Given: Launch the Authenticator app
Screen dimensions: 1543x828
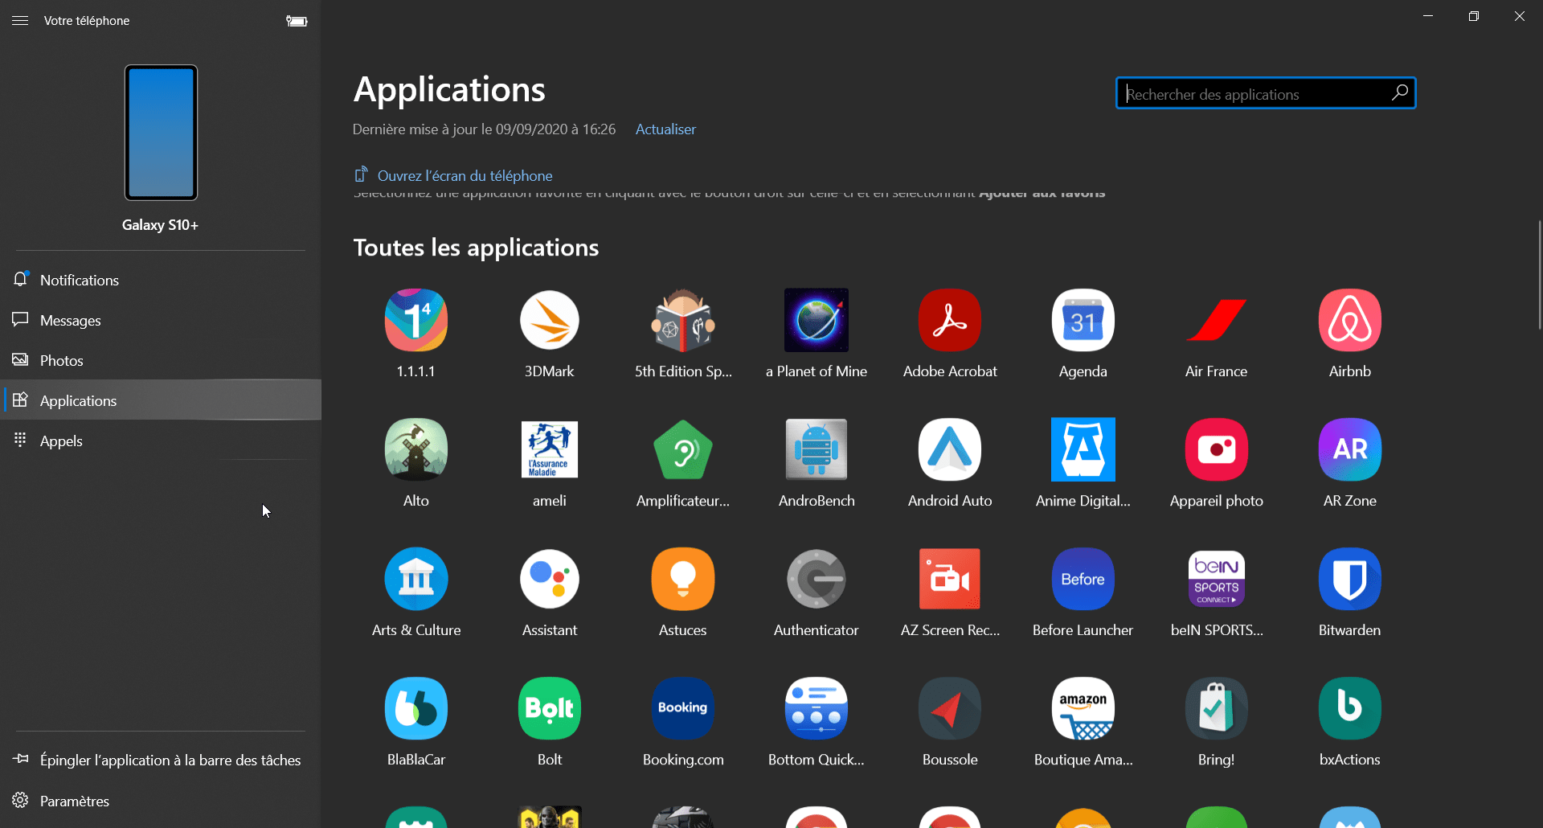Looking at the screenshot, I should pyautogui.click(x=816, y=579).
